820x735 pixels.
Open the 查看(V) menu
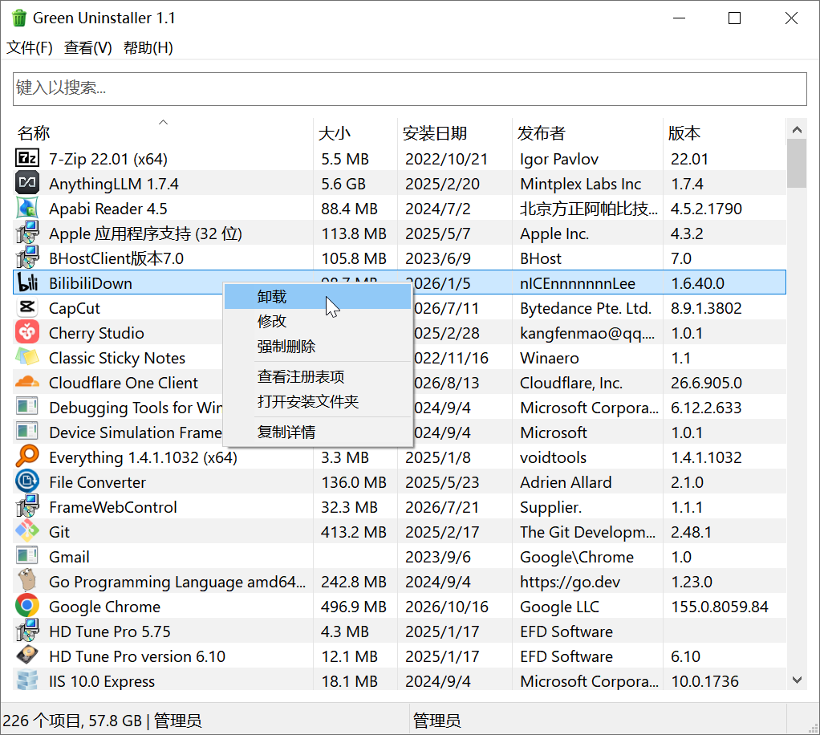coord(88,47)
